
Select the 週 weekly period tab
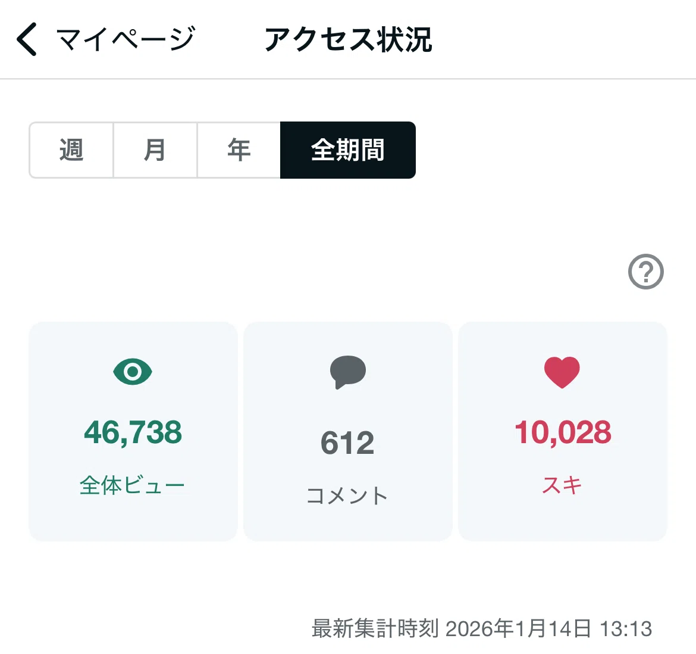(71, 150)
